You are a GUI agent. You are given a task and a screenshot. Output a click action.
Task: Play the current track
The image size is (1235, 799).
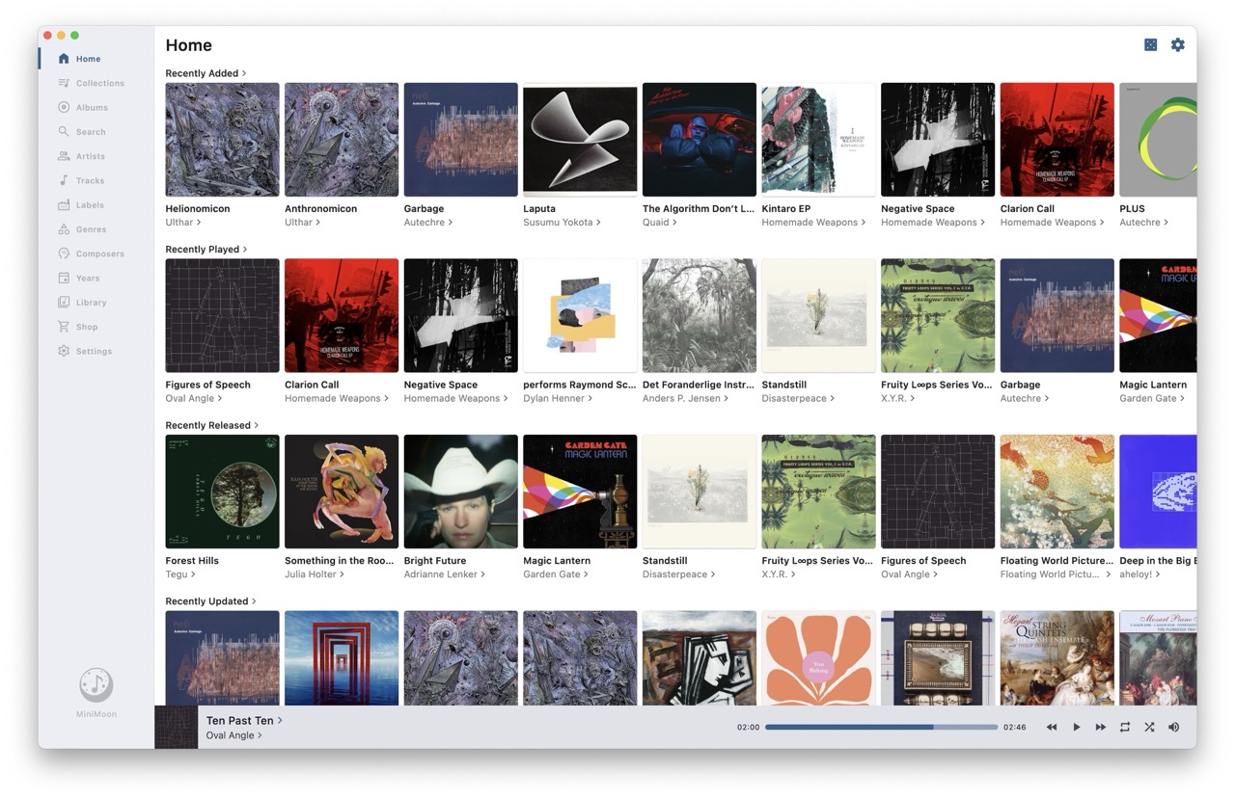(x=1077, y=728)
